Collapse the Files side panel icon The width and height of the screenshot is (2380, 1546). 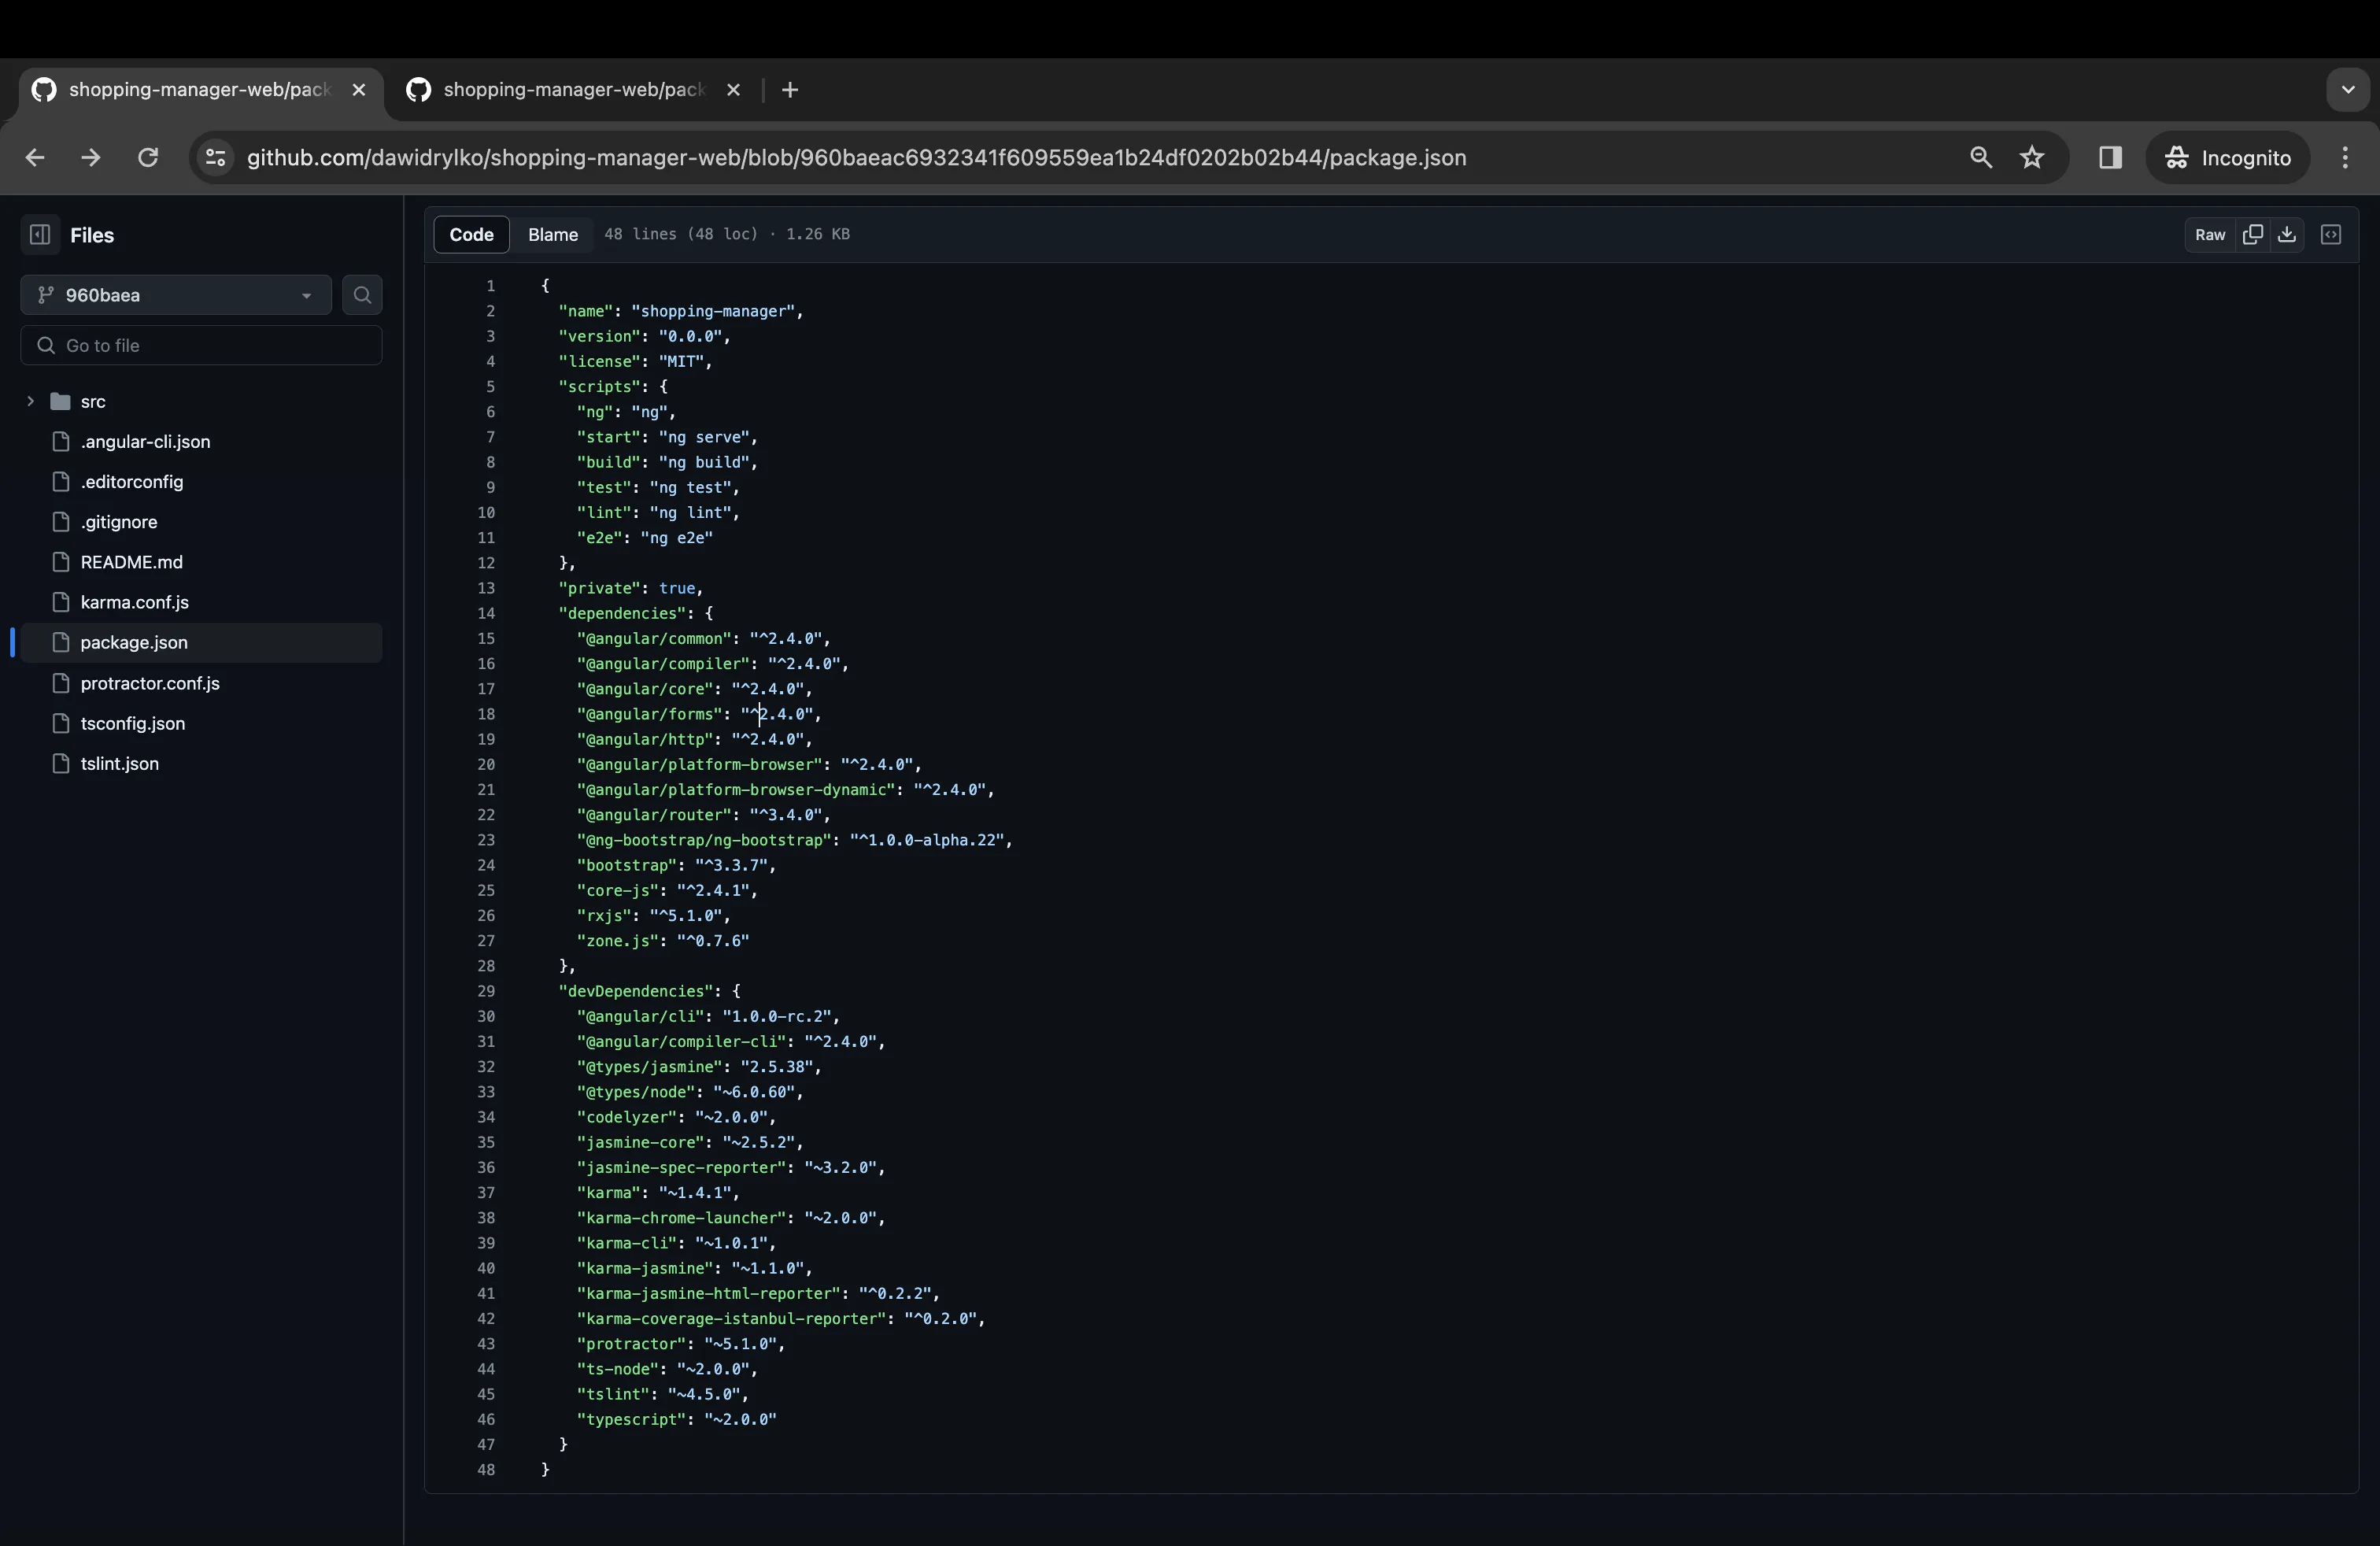40,235
